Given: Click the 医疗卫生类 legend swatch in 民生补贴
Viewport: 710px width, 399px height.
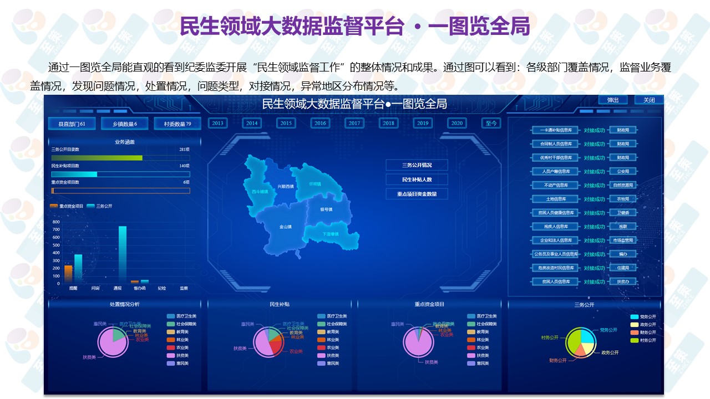Looking at the screenshot, I should click(x=321, y=316).
